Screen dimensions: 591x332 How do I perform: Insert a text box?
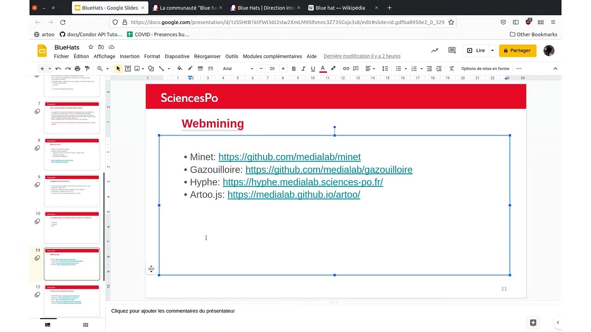[x=128, y=69]
